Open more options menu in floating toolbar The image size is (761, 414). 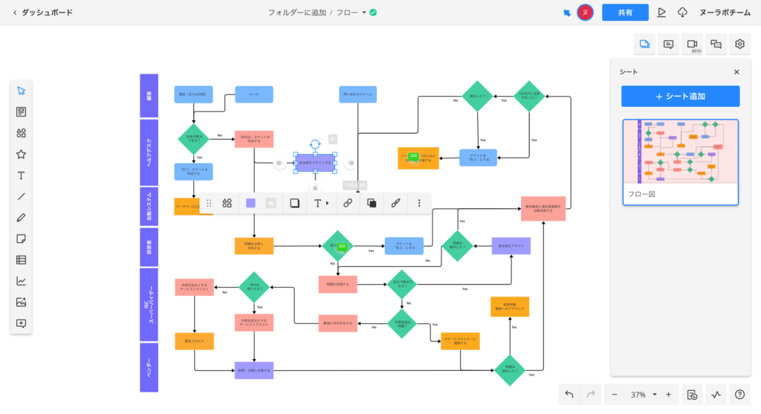[x=419, y=203]
